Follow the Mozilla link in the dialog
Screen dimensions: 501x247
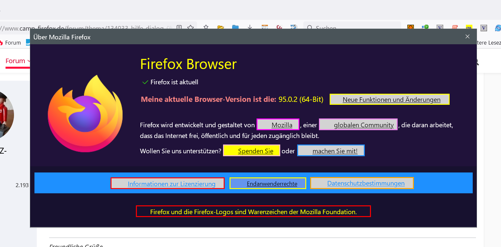pos(278,125)
